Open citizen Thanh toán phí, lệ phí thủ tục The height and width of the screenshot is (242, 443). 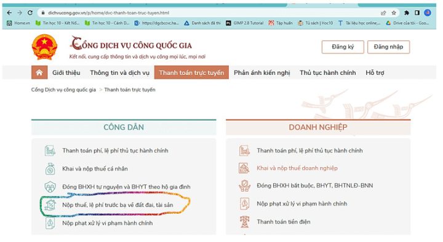tap(115, 150)
